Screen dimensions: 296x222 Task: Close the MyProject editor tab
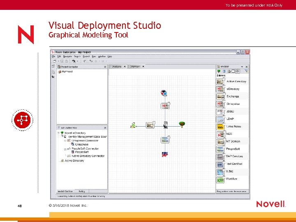[x=143, y=67]
